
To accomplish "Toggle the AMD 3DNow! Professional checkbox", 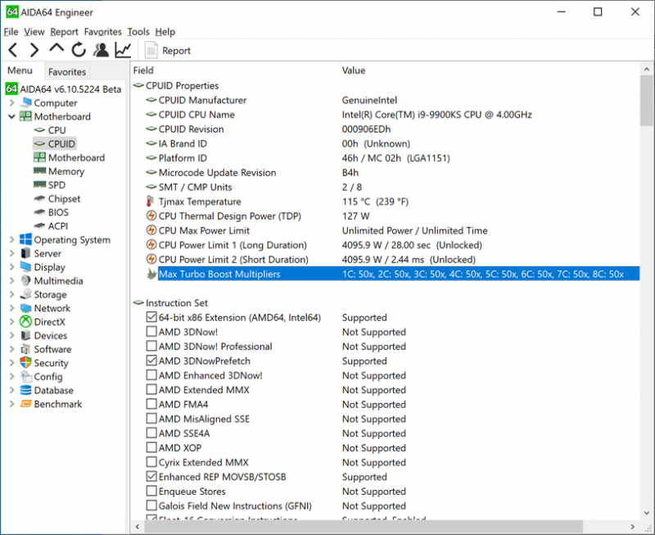I will [151, 346].
